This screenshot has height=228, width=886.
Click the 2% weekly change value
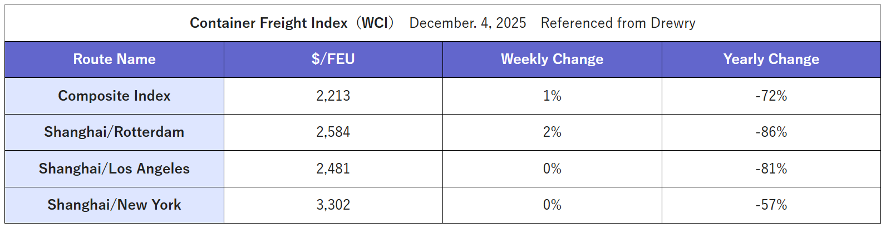[552, 132]
